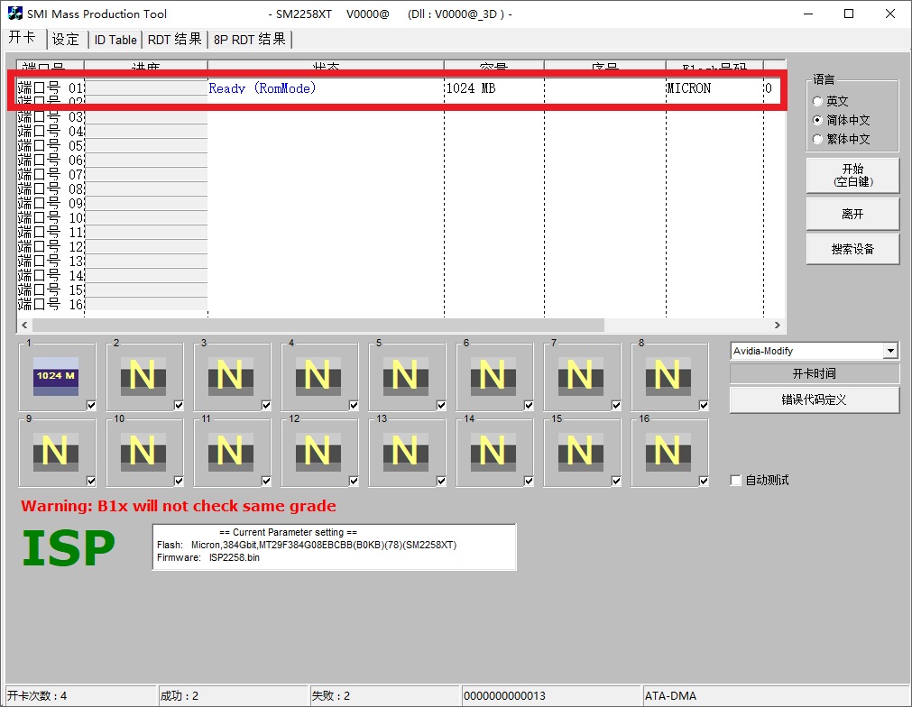This screenshot has height=707, width=912.
Task: Click the port 9 empty slot icon
Action: 55,451
